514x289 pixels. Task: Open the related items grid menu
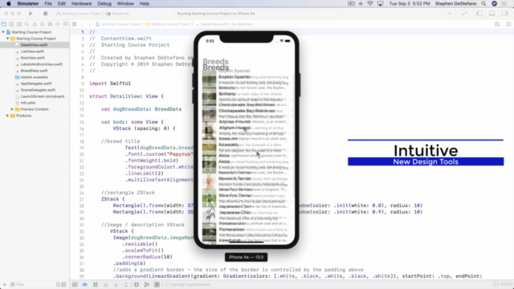74,24
